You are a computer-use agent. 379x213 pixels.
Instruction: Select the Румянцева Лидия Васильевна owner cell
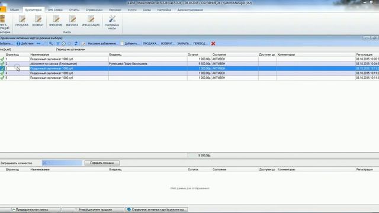(x=147, y=64)
